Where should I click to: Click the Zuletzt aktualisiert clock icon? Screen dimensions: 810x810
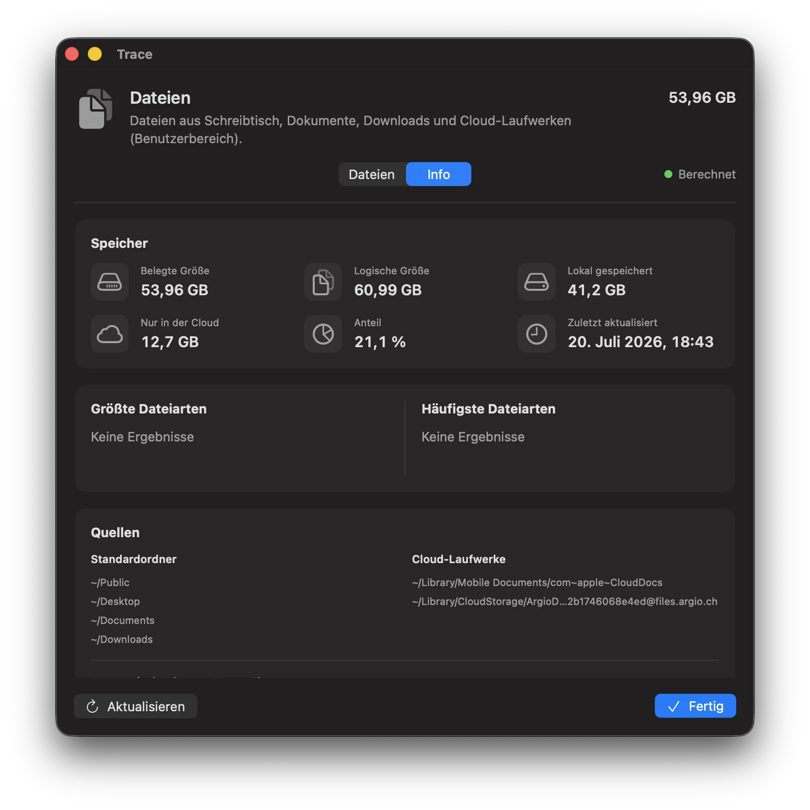coord(537,334)
